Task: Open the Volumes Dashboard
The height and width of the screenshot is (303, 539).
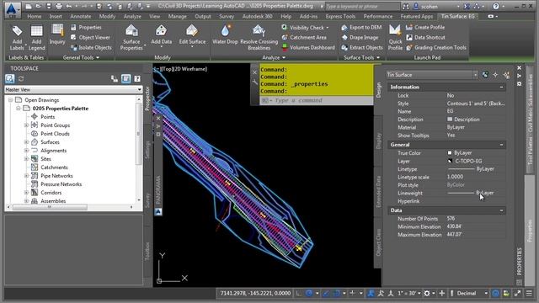Action: [x=308, y=48]
